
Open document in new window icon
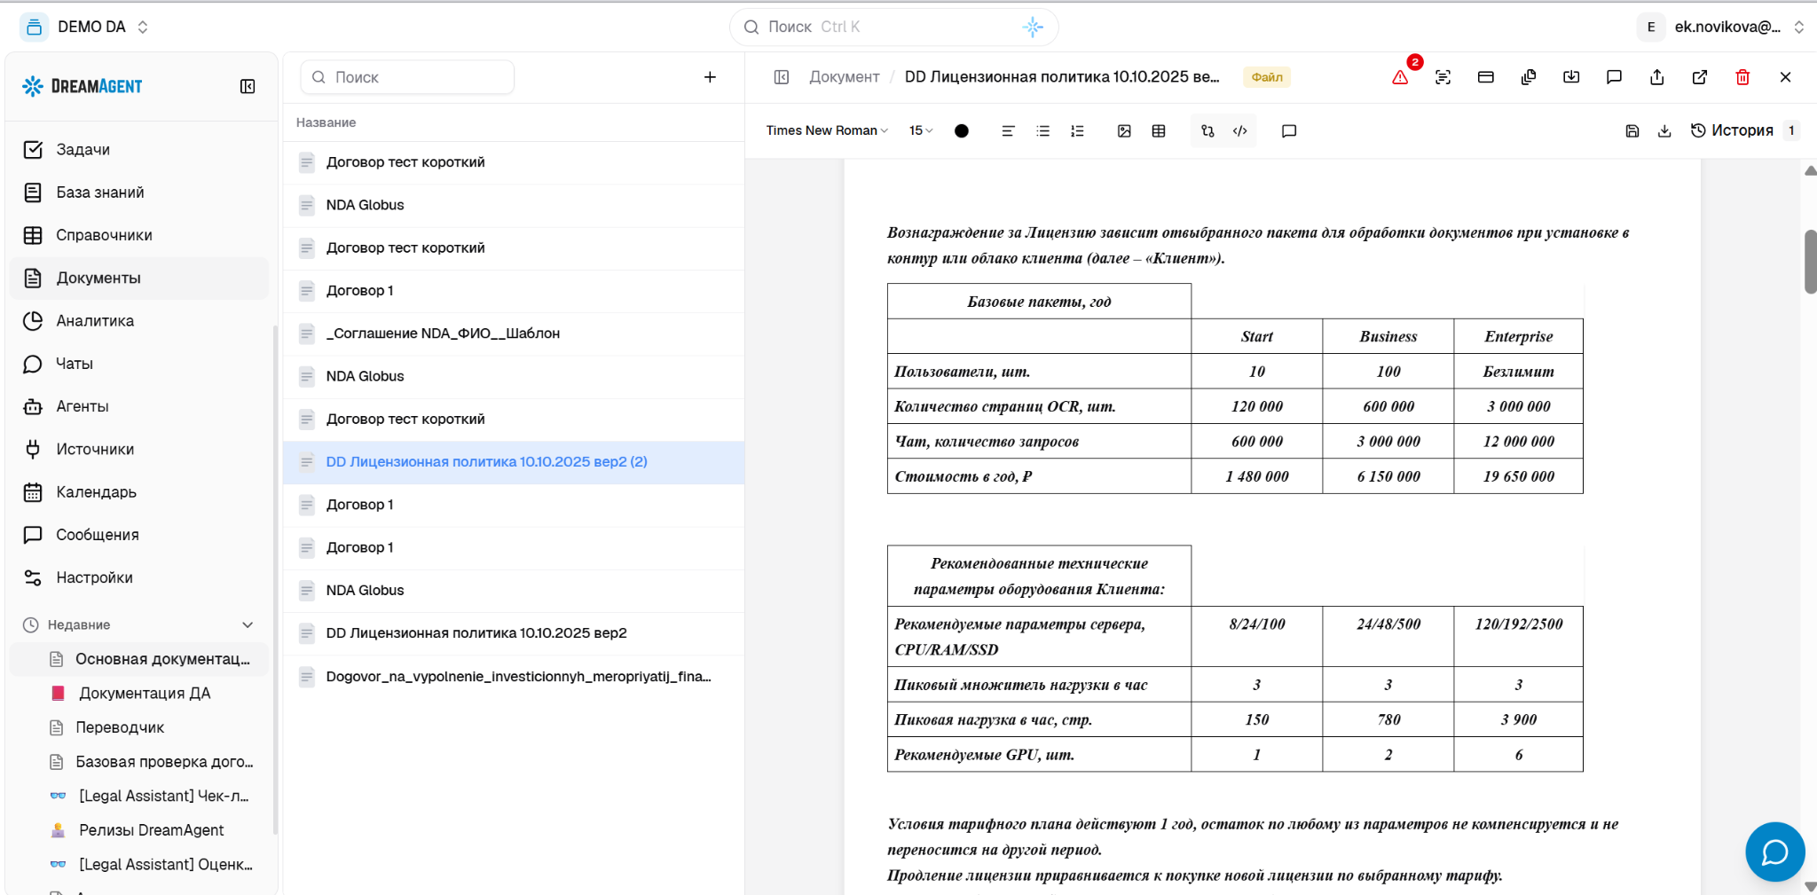1700,77
